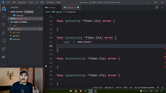
Task: Open the Selection menu
Action: pos(22,2)
